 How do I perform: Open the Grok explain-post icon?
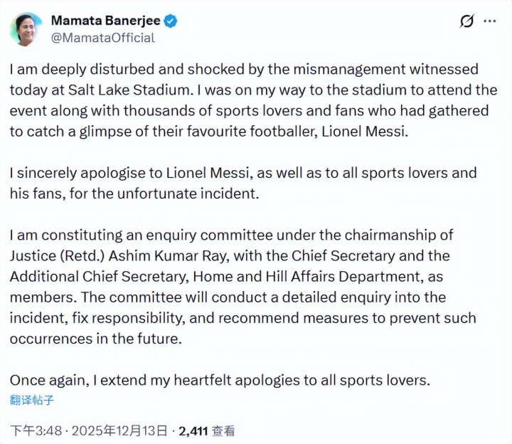pos(466,21)
